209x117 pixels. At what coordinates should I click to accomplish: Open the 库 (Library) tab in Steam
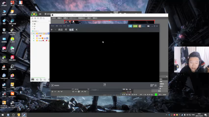click(66, 30)
